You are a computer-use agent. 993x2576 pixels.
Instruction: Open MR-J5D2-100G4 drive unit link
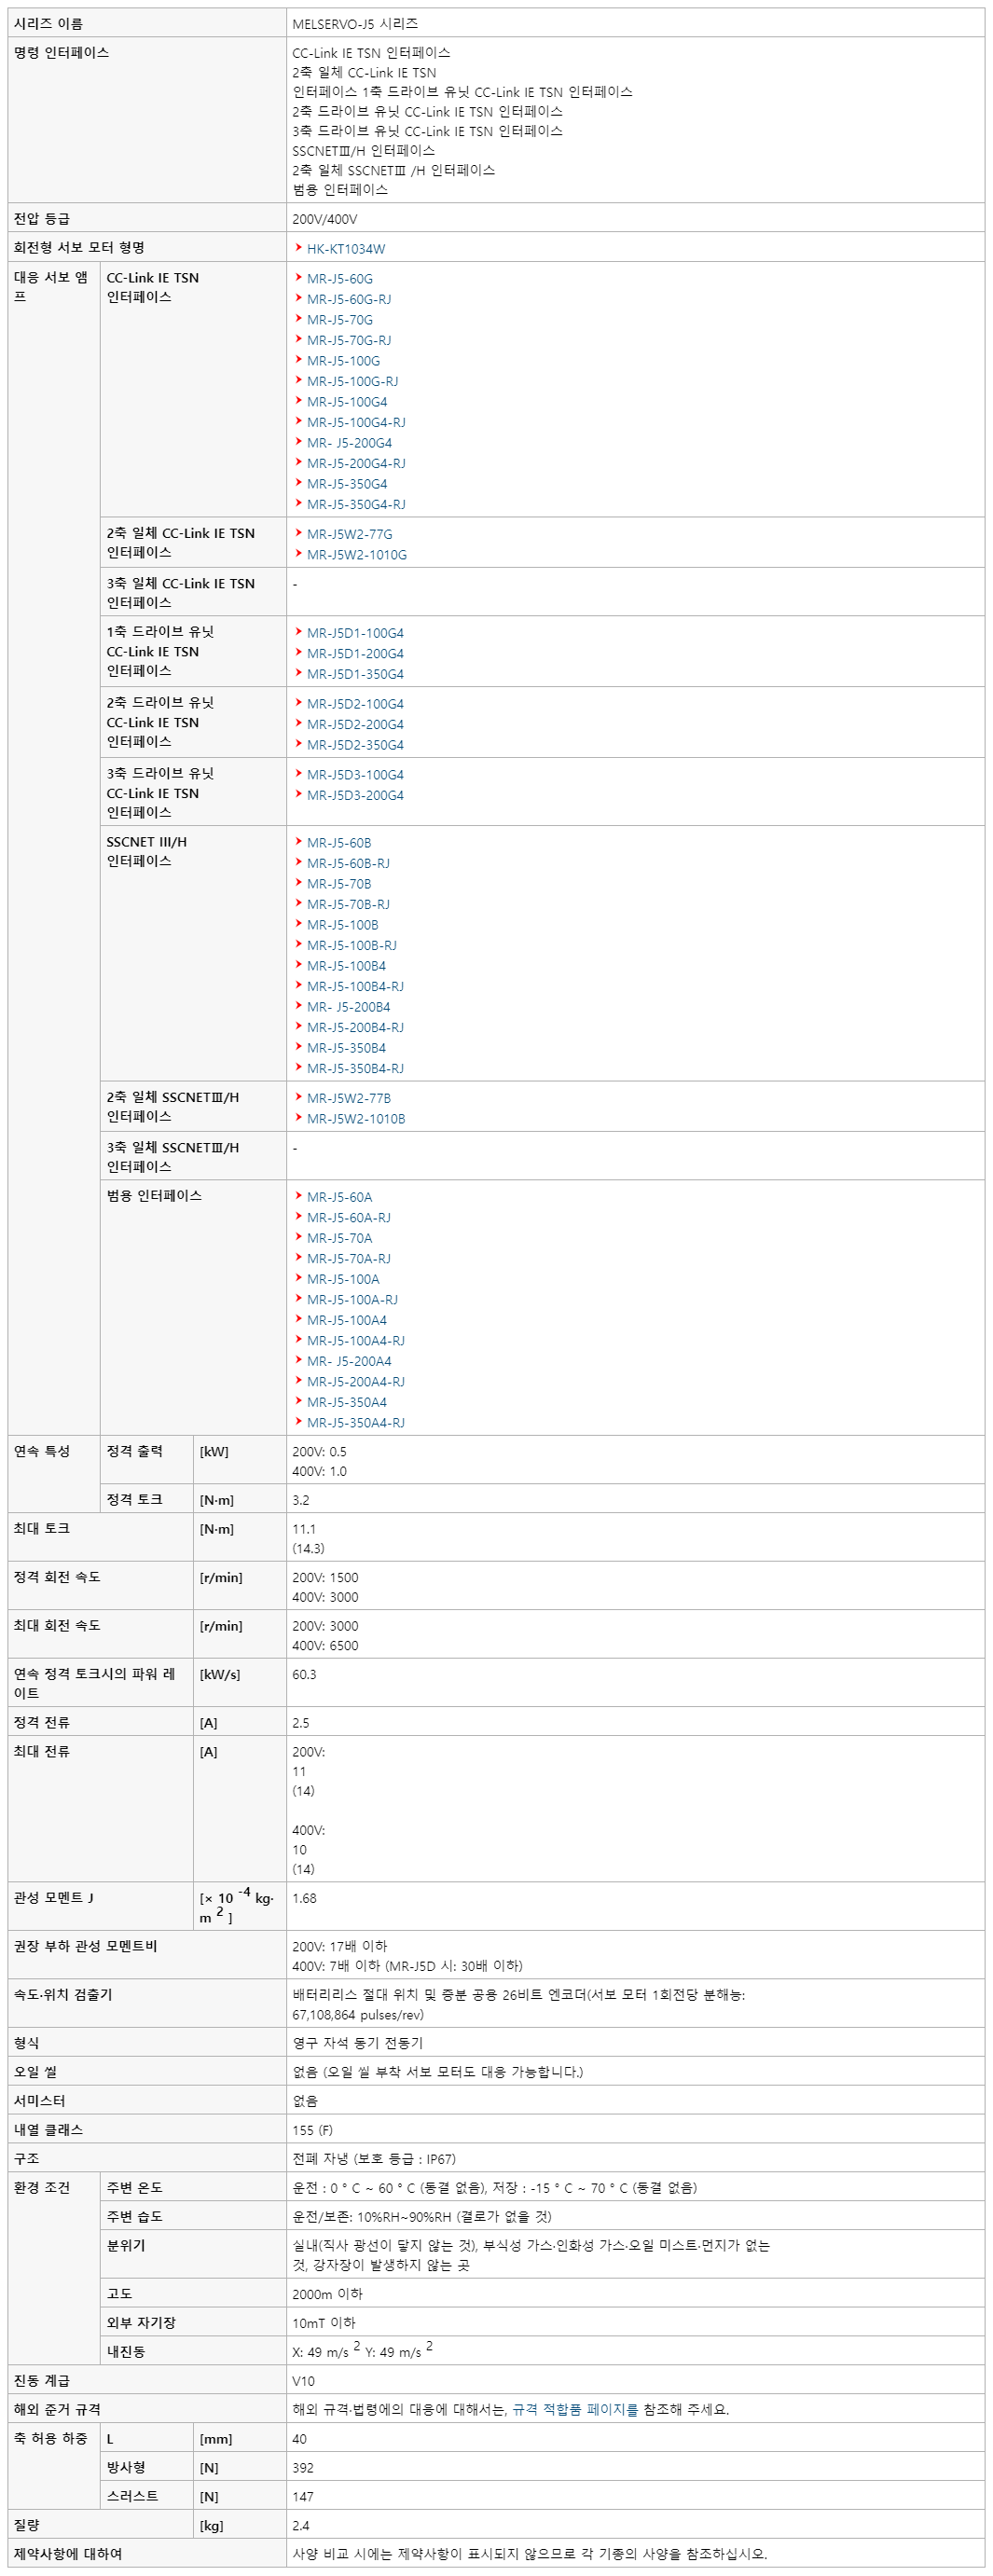[x=355, y=704]
